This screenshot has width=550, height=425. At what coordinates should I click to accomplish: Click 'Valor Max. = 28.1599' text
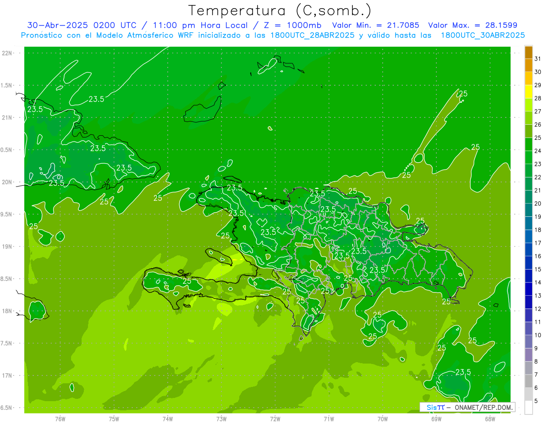473,25
